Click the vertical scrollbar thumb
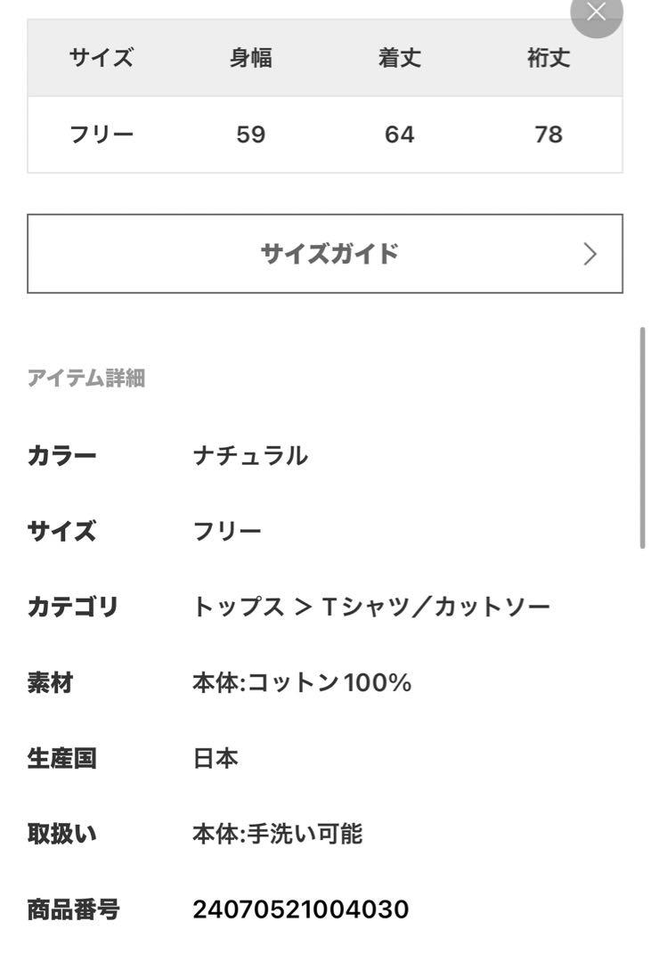Viewport: 651px width, 962px height. point(642,437)
